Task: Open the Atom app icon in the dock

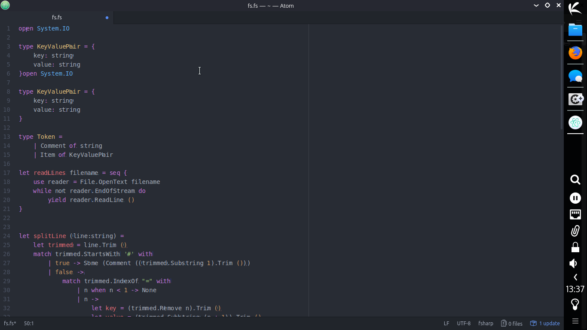Action: click(575, 122)
